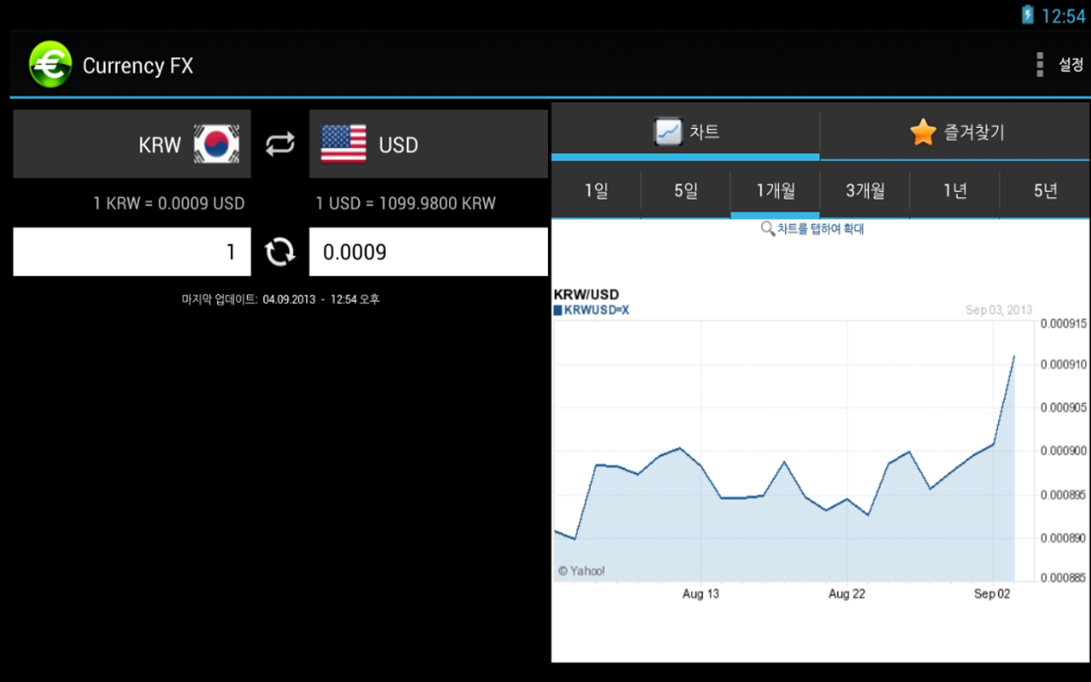1091x682 pixels.
Task: Tap the chart icon in 차트 tab
Action: point(667,132)
